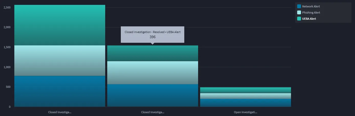Click UEBA Alert segment under the tooltip
This screenshot has height=116, width=355.
pos(153,53)
